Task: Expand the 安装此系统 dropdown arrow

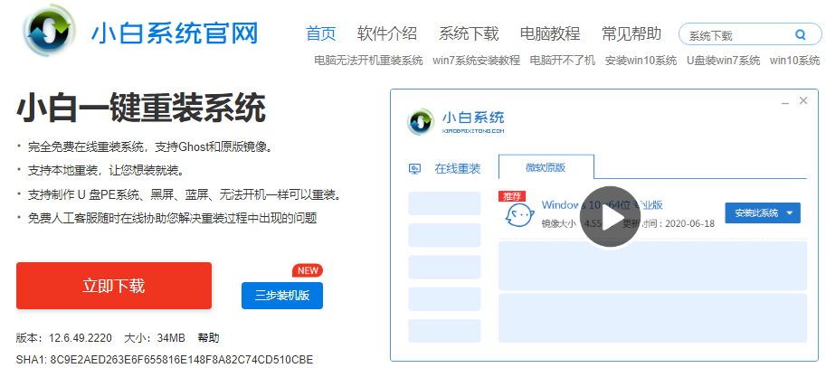Action: [790, 213]
